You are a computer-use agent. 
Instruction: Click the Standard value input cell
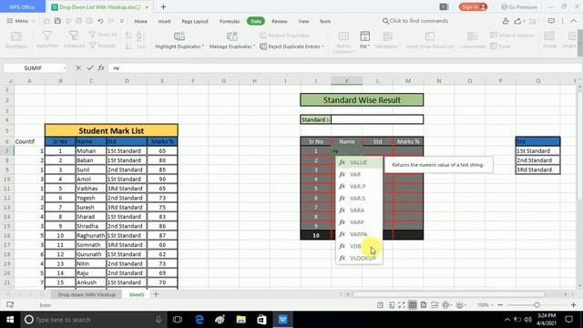[x=377, y=119]
